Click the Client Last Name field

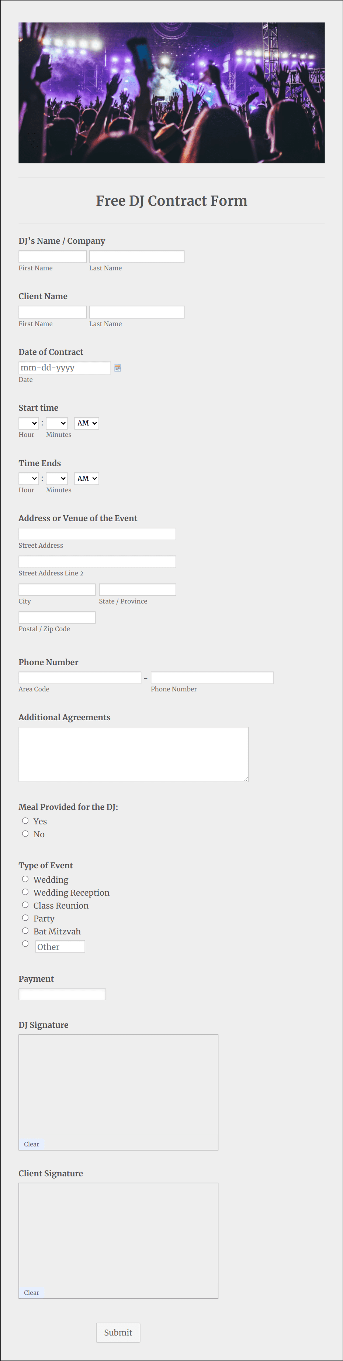137,312
